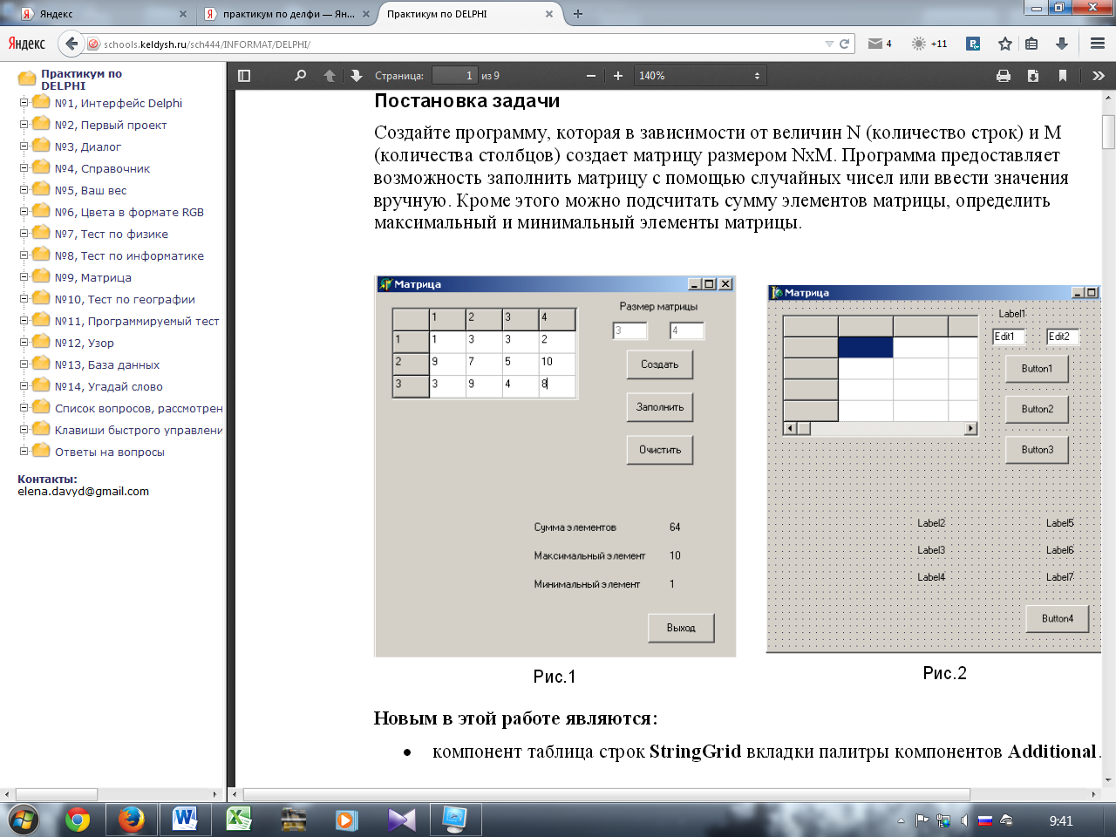Open Клавиши быстрого управления section
Image resolution: width=1116 pixels, height=837 pixels.
coord(139,430)
